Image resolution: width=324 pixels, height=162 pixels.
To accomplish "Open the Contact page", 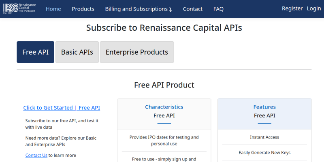I will [x=193, y=9].
